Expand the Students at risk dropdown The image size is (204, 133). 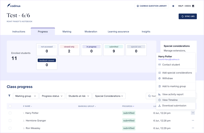[79, 96]
